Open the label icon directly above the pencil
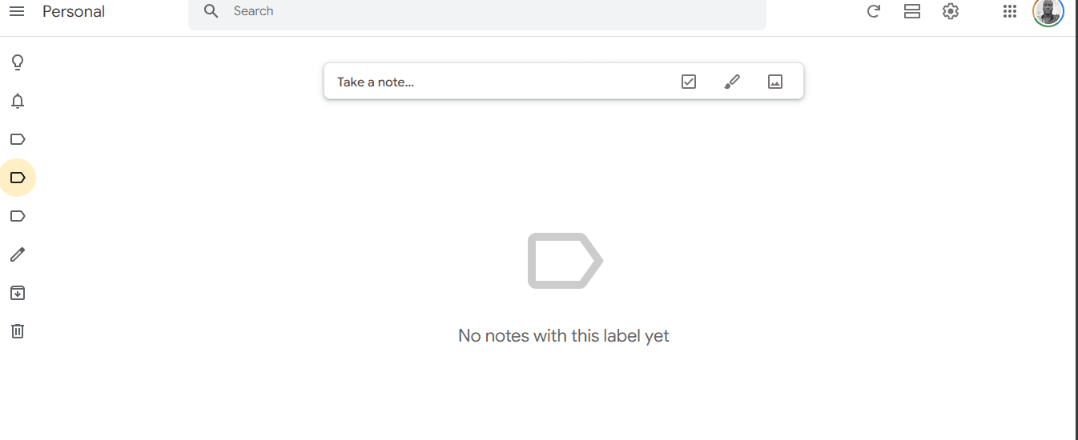Screen dimensions: 1078x440 tap(18, 216)
